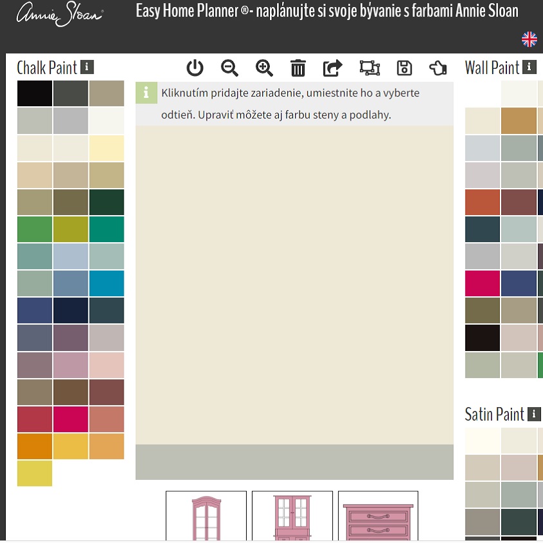The image size is (543, 543).
Task: Pick the lone yellow swatch in last Chalk Paint row
Action: (35, 473)
